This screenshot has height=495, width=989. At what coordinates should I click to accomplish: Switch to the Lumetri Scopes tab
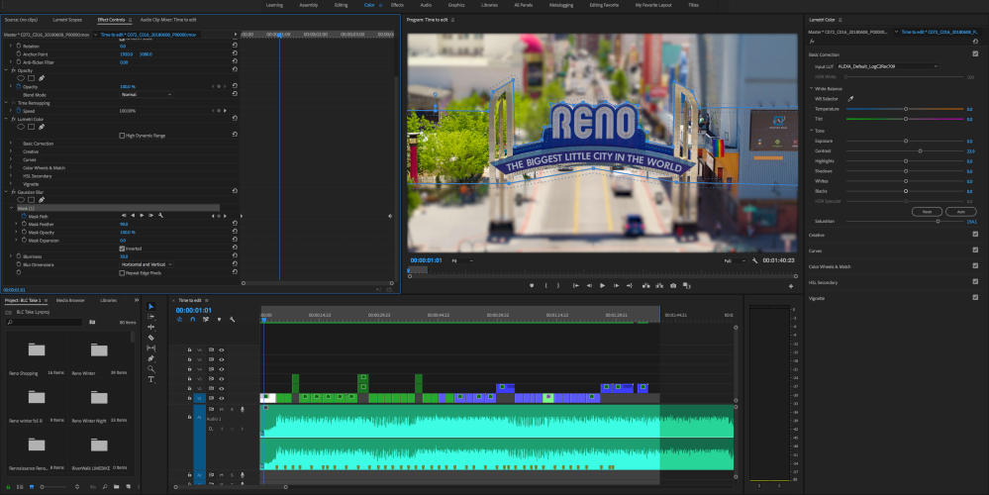coord(68,19)
